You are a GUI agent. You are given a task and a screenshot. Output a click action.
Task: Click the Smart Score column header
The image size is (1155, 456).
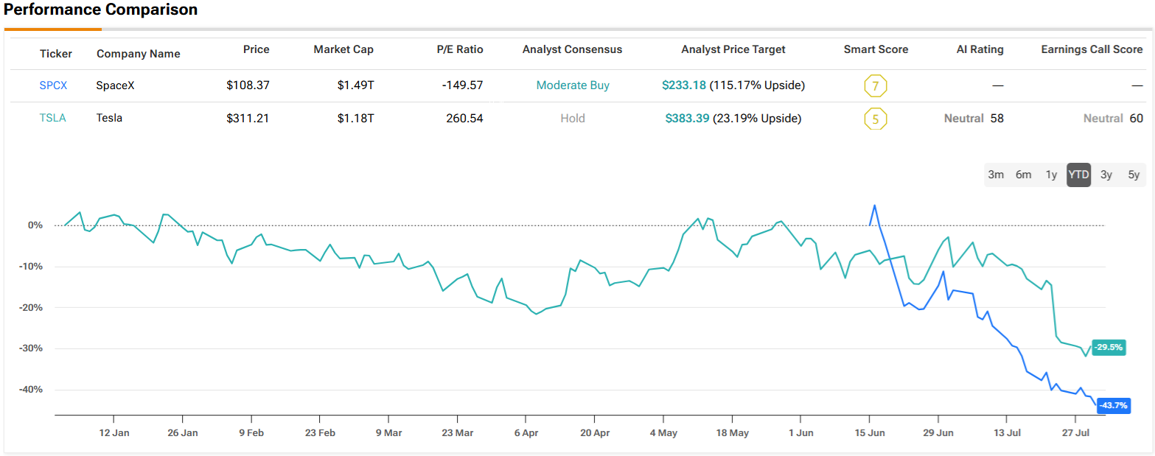(876, 49)
